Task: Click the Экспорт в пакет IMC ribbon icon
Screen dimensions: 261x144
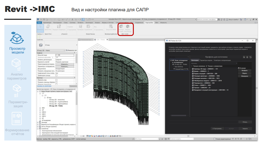Action: pyautogui.click(x=121, y=27)
